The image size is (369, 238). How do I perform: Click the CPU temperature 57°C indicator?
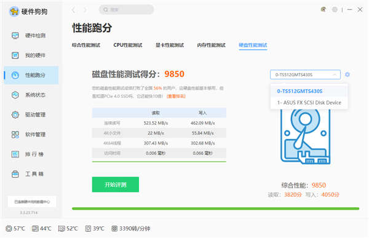click(x=15, y=228)
